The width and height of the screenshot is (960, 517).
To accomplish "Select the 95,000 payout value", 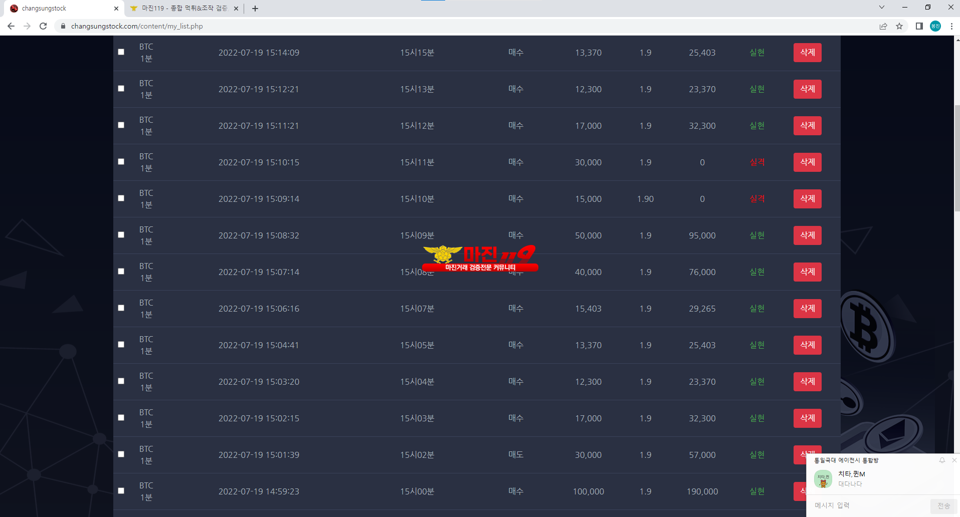I will (x=702, y=235).
